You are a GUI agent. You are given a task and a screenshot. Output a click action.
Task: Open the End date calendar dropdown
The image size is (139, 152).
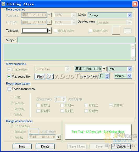click(49, 22)
